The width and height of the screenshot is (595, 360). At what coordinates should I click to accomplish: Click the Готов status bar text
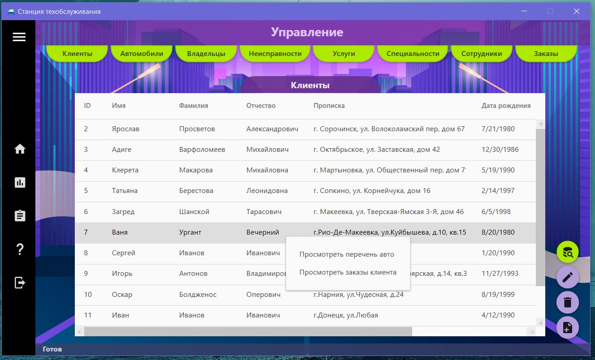[52, 349]
